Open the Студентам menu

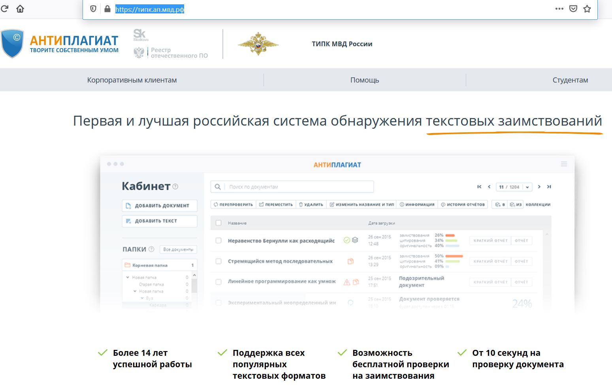pos(570,80)
